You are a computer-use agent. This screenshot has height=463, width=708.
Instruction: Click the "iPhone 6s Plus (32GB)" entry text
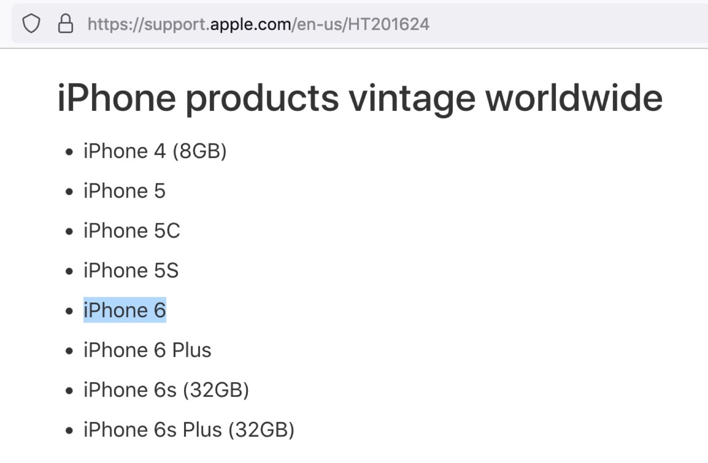[189, 430]
